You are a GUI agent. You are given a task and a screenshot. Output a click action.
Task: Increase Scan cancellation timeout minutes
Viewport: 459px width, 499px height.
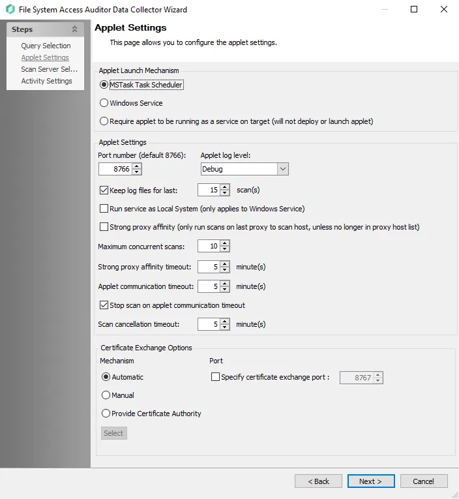224,321
